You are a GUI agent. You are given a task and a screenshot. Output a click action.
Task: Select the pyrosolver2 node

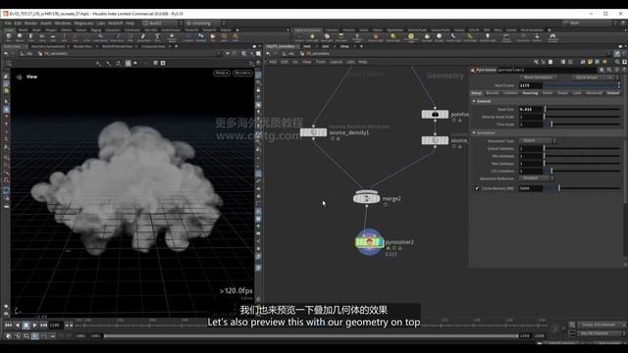pyautogui.click(x=369, y=242)
